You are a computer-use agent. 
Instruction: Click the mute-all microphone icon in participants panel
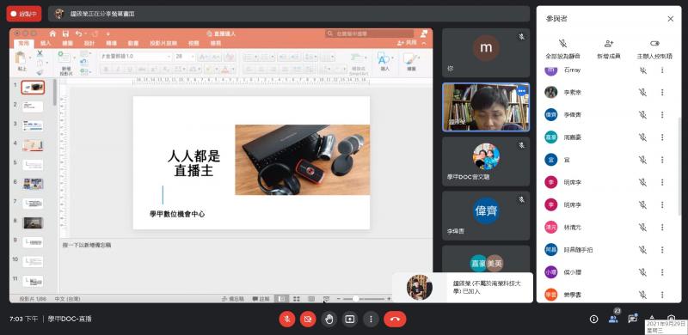coord(563,44)
